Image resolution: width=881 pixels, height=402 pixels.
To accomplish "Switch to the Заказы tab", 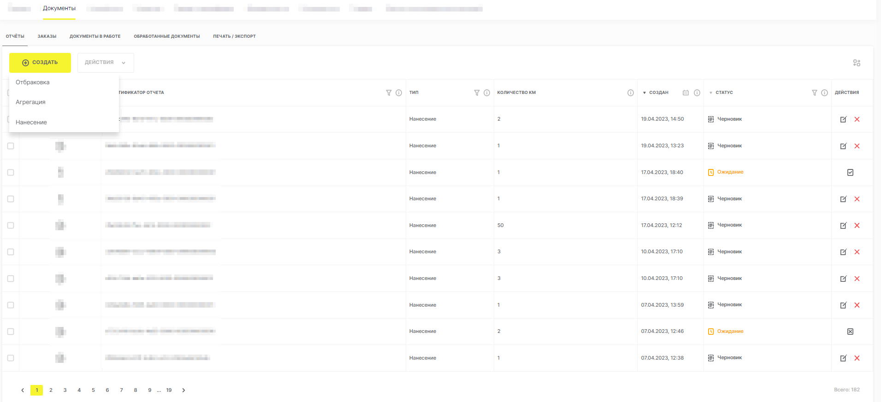I will (x=47, y=36).
